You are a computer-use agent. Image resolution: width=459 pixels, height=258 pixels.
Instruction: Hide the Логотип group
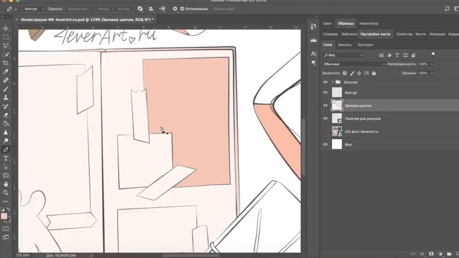point(325,82)
